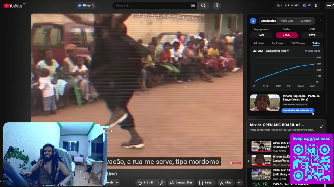
Task: Click the 43.3M total views figure
Action: [x=258, y=51]
